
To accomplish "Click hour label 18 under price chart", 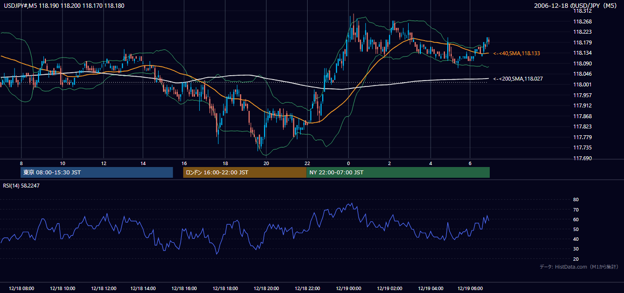I will [x=226, y=163].
